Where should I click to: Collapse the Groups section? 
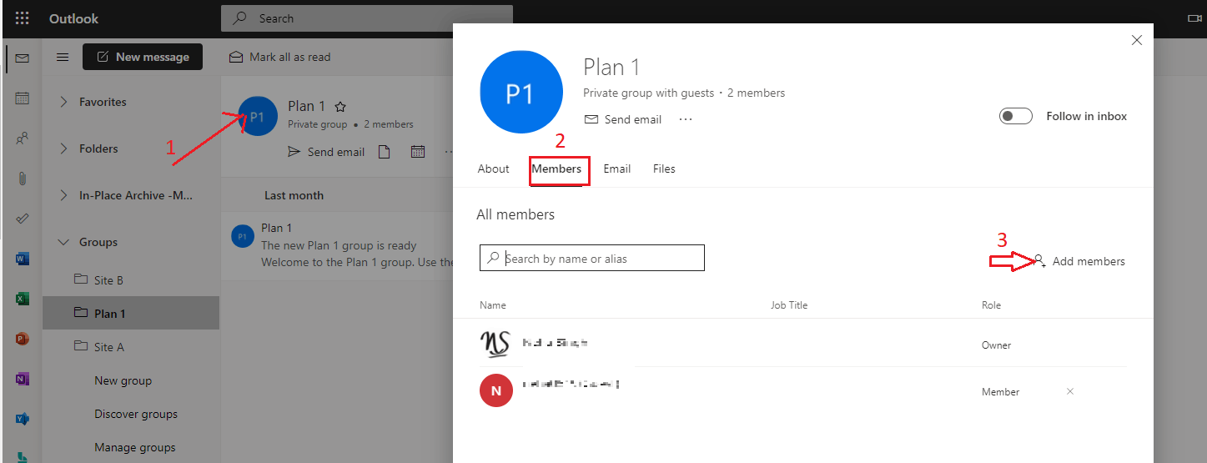pyautogui.click(x=64, y=242)
